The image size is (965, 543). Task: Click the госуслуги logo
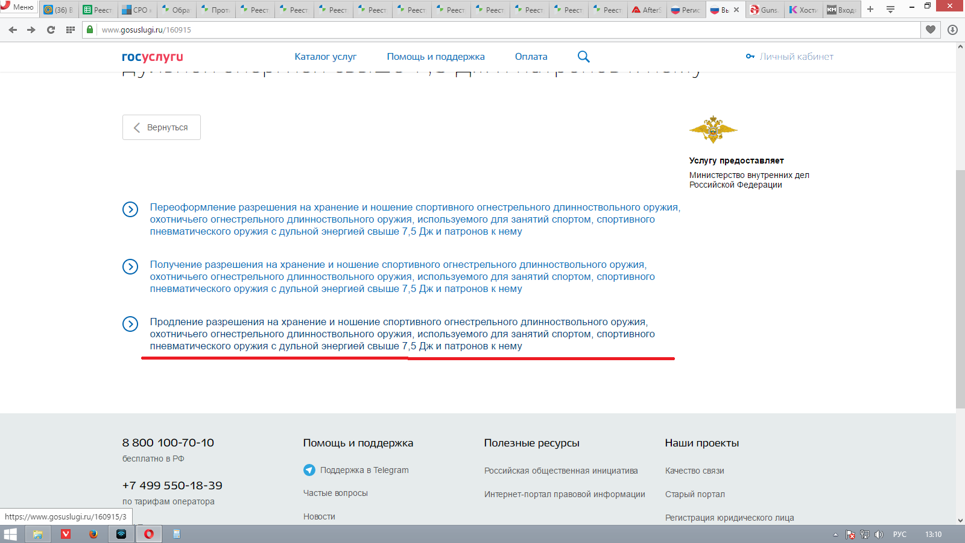point(153,57)
